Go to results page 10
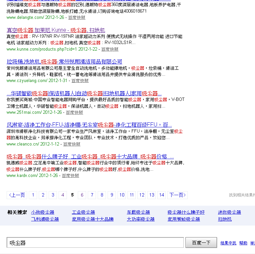Image resolution: width=255 pixels, height=254 pixels. 122,195
